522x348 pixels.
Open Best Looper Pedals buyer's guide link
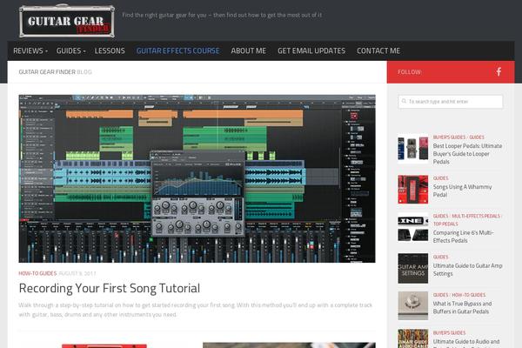click(467, 154)
